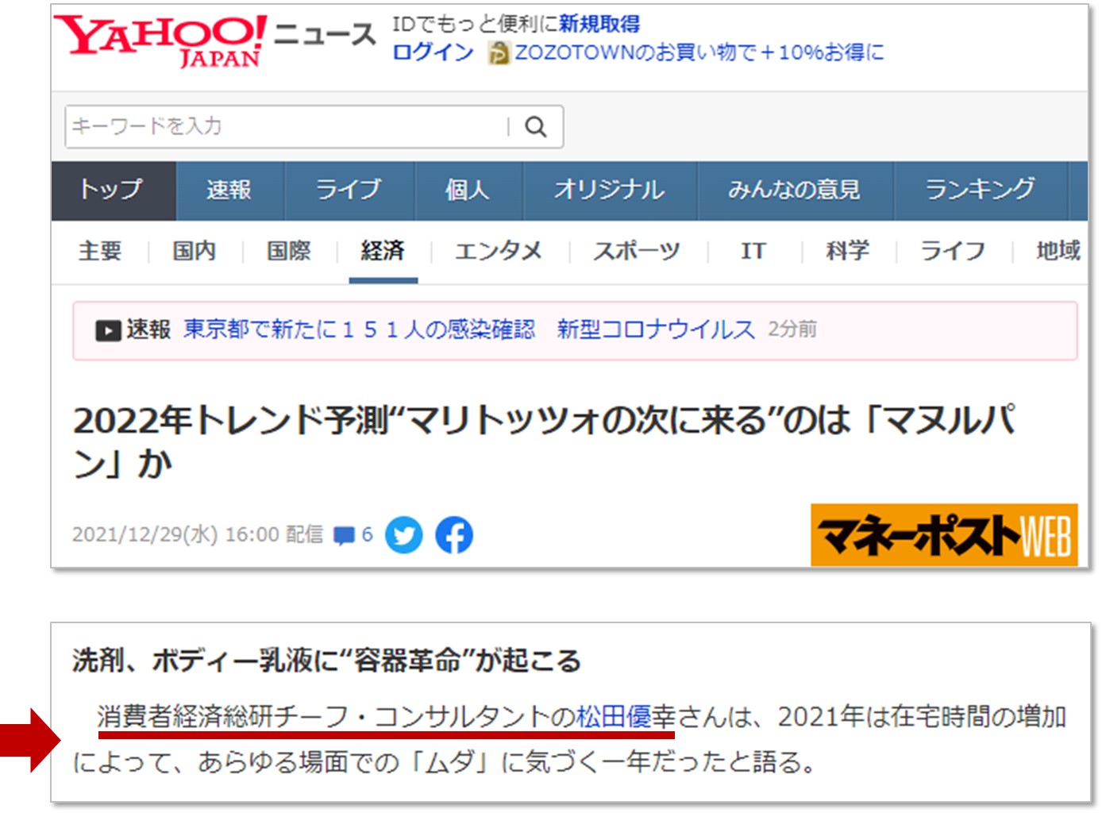The width and height of the screenshot is (1102, 813).
Task: Open the comments bubble icon
Action: coord(344,535)
